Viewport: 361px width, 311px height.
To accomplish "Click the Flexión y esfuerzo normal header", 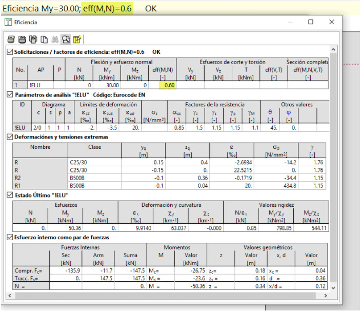I will pyautogui.click(x=122, y=62).
